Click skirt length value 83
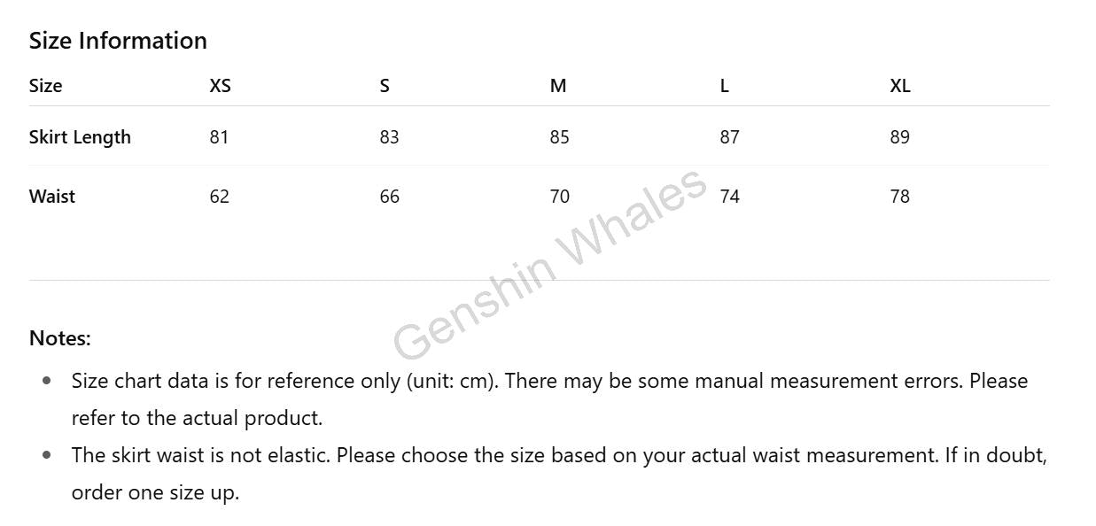The image size is (1096, 526). point(390,137)
